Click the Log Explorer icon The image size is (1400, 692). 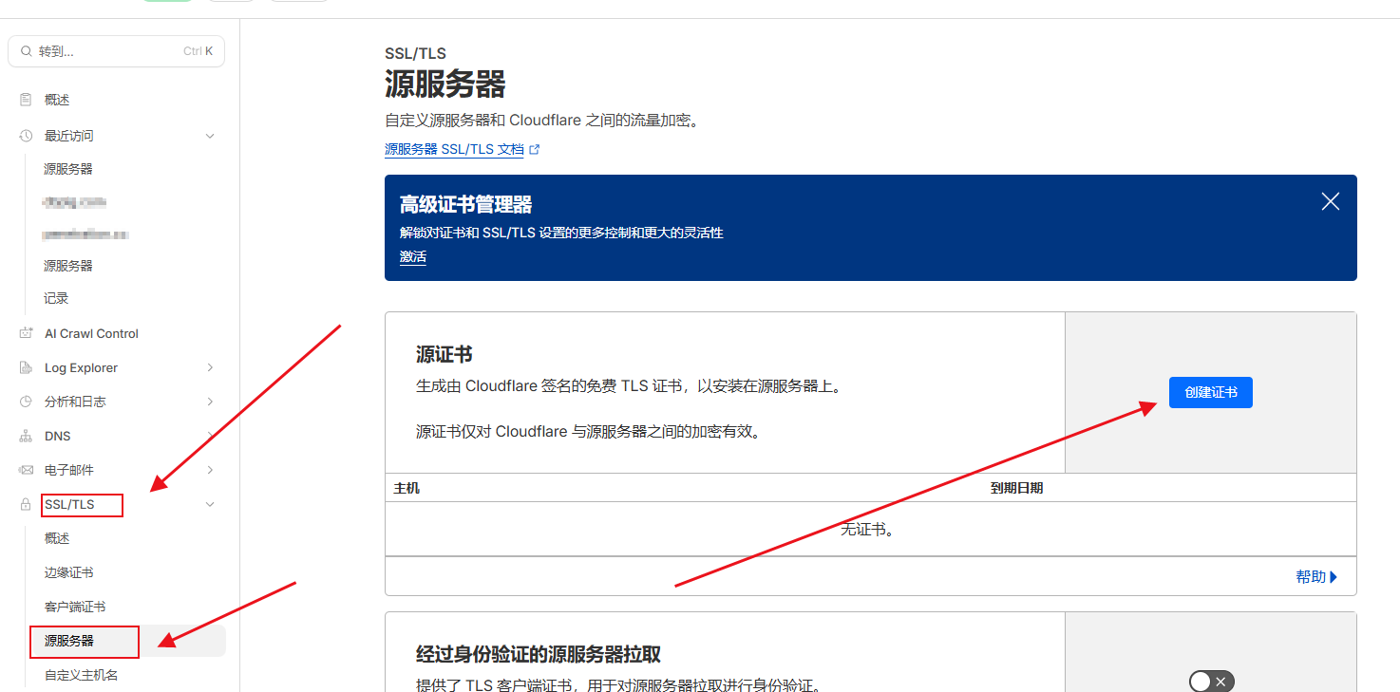[26, 367]
